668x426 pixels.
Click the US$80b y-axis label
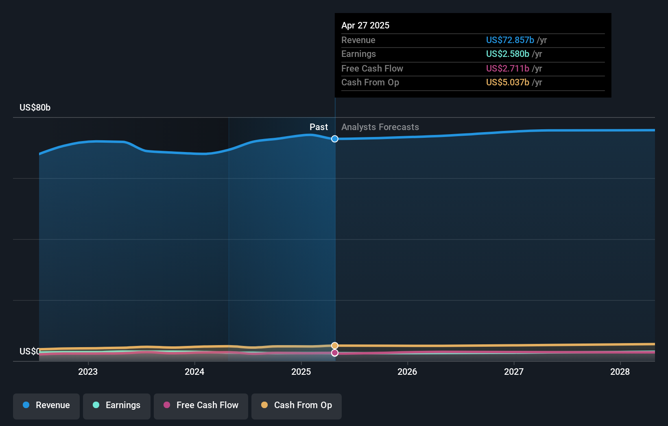[x=35, y=107]
